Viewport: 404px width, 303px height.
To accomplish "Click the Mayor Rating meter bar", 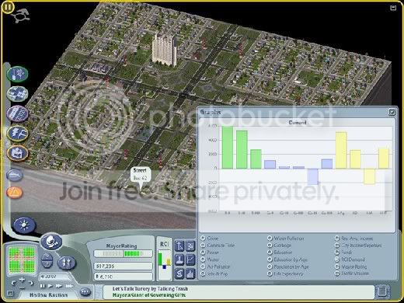I will 123,253.
